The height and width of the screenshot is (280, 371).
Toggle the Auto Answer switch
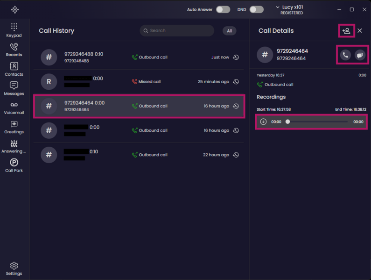pyautogui.click(x=223, y=9)
